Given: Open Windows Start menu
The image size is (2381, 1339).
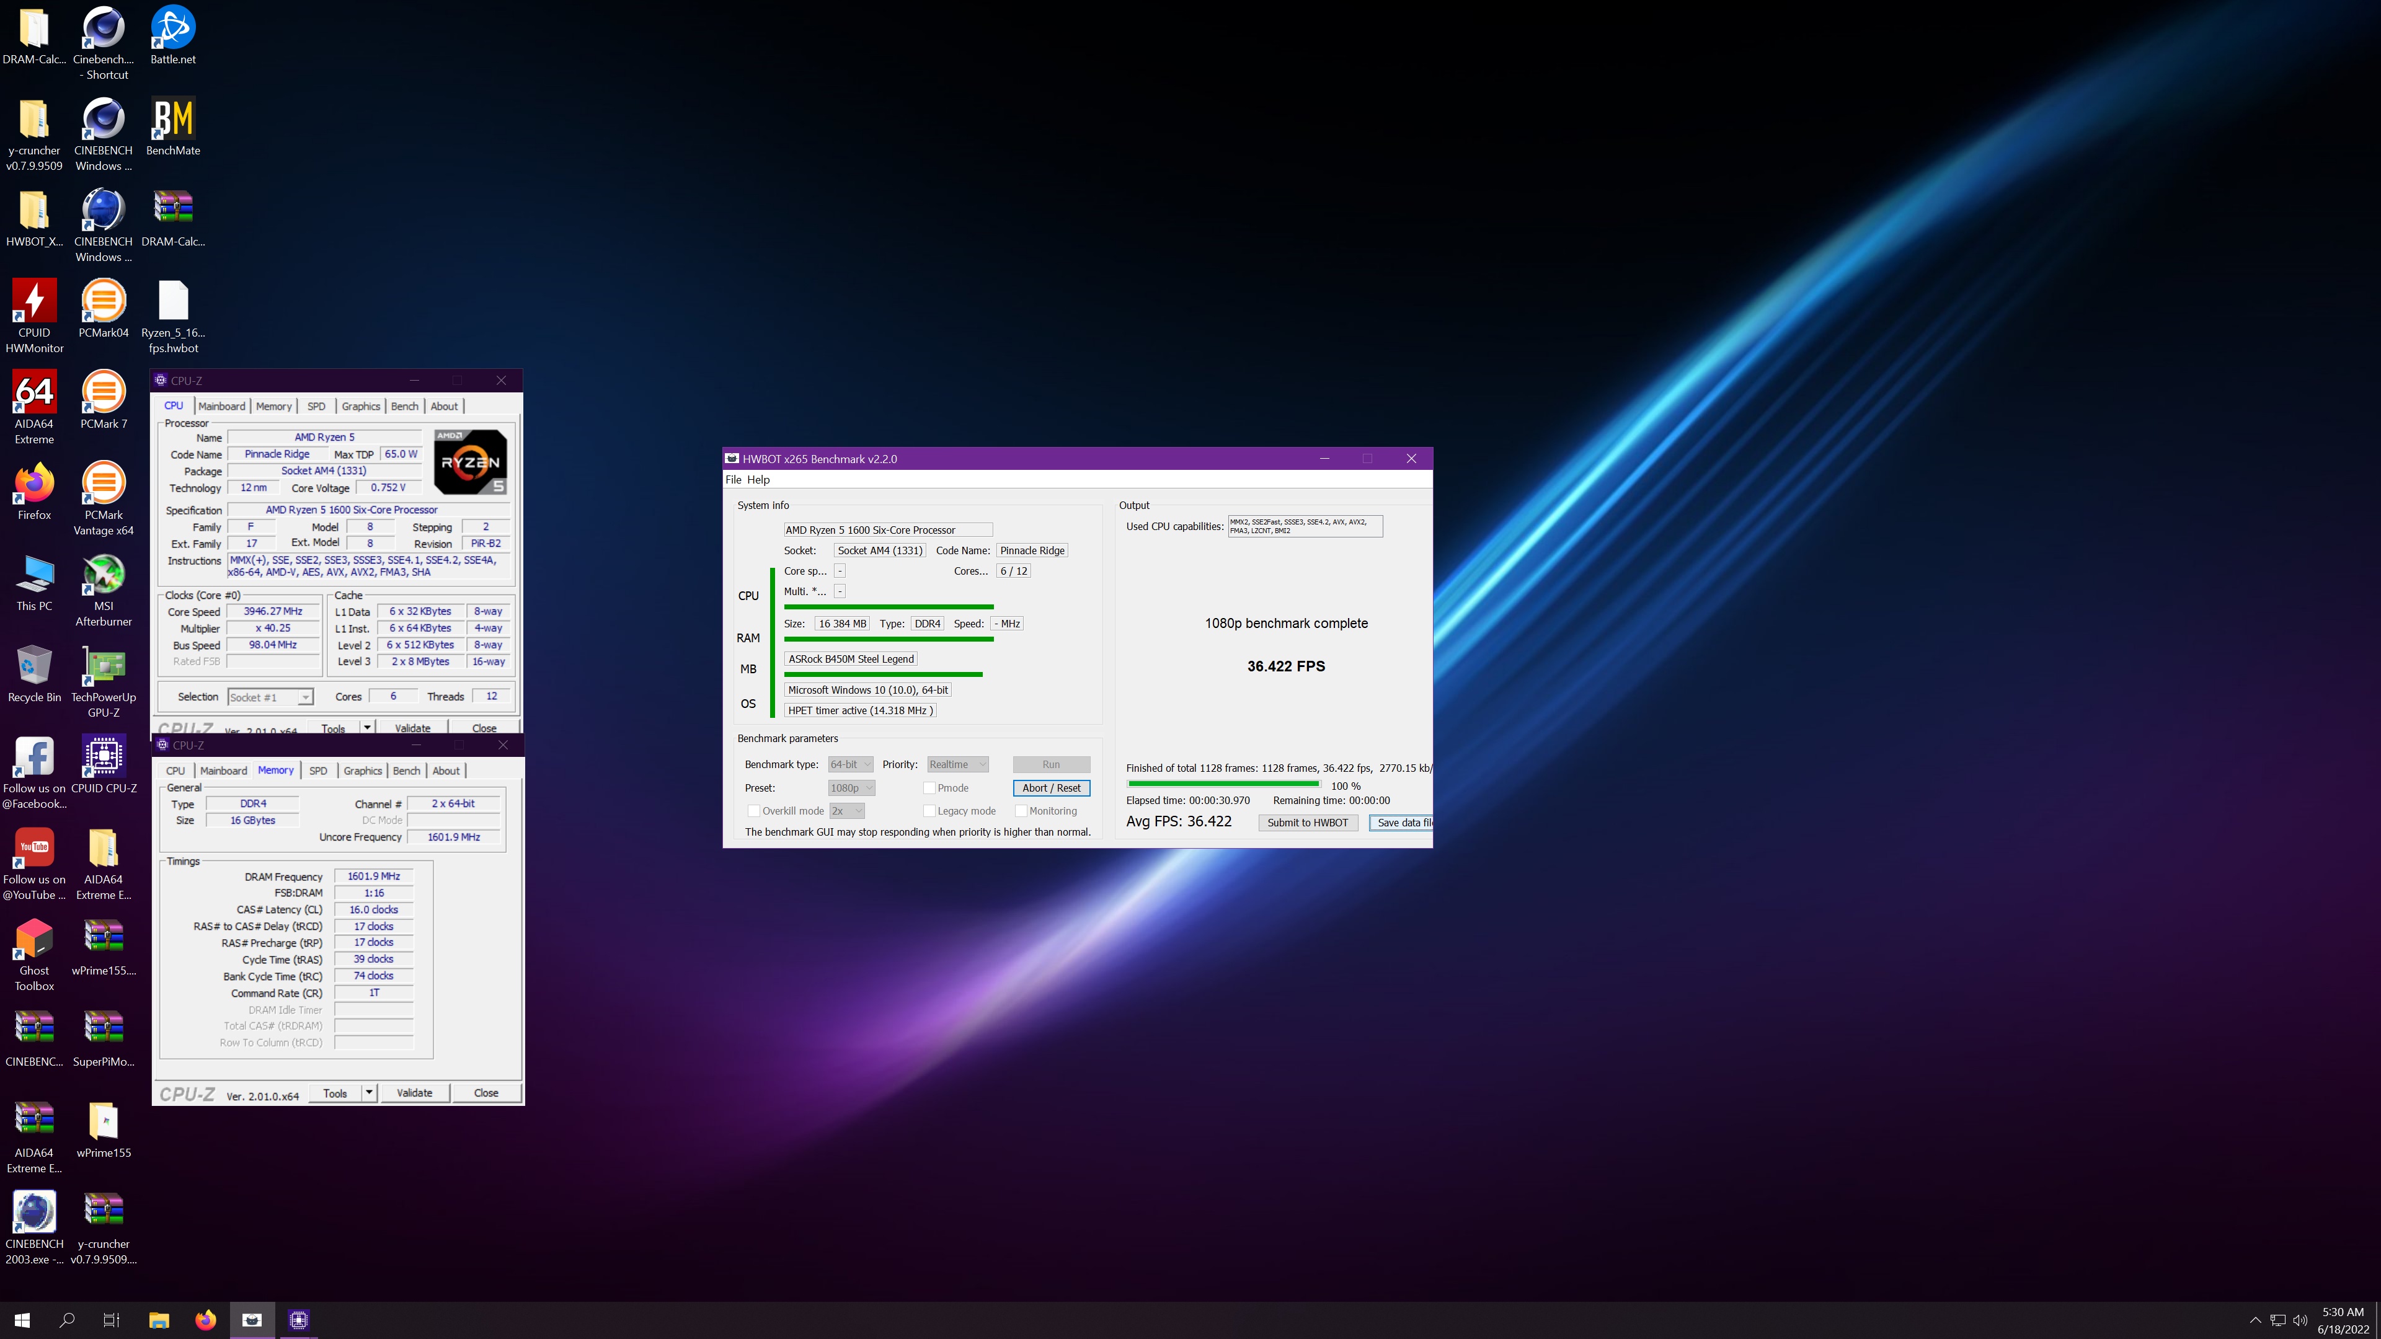Looking at the screenshot, I should (22, 1320).
